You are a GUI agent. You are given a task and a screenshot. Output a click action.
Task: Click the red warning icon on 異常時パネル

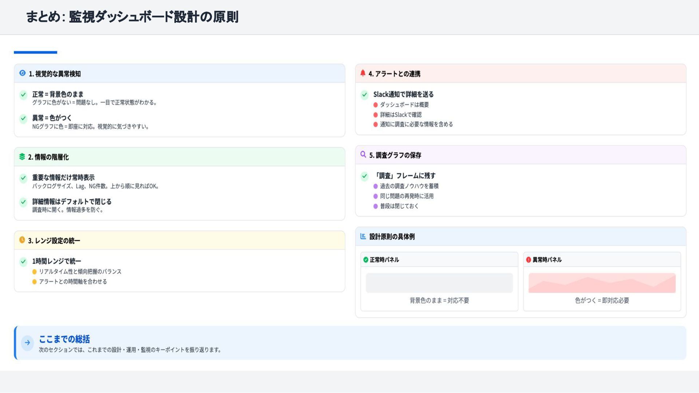pos(529,260)
